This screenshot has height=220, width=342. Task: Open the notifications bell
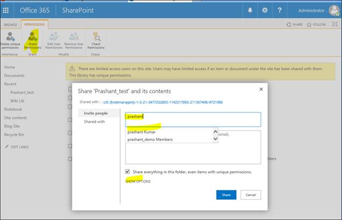[x=250, y=10]
